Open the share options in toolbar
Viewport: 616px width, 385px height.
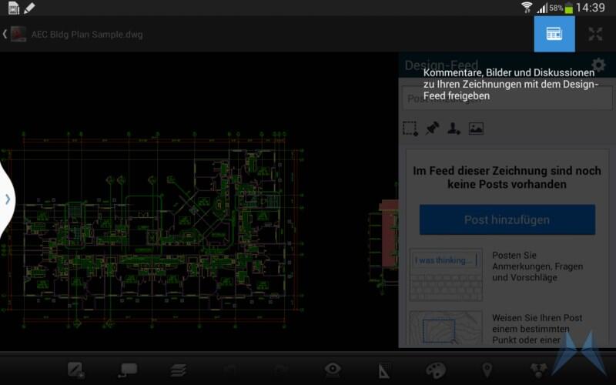538,370
